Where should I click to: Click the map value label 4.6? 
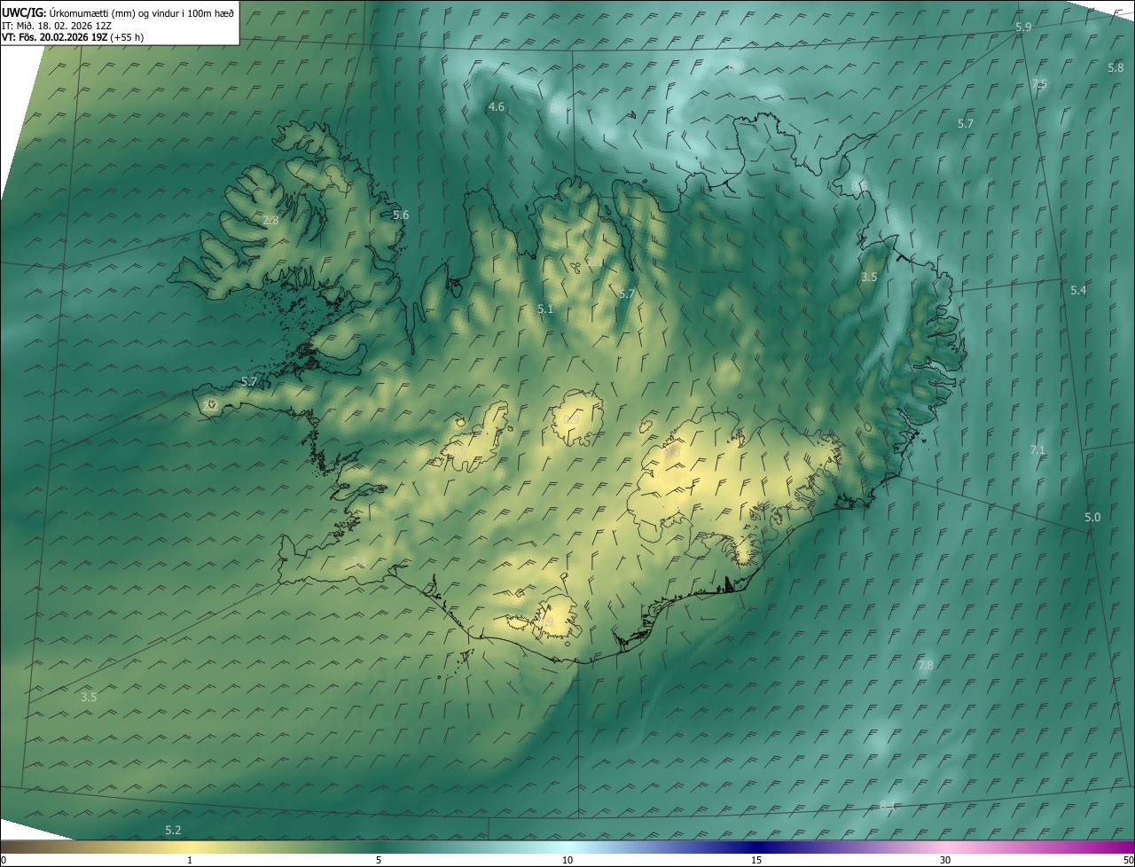coord(497,106)
